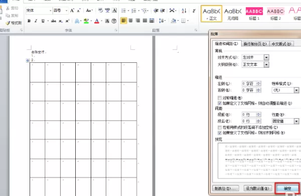Open the 特殊格式 dropdown showing (无)
301x196 pixels.
pyautogui.click(x=296, y=90)
